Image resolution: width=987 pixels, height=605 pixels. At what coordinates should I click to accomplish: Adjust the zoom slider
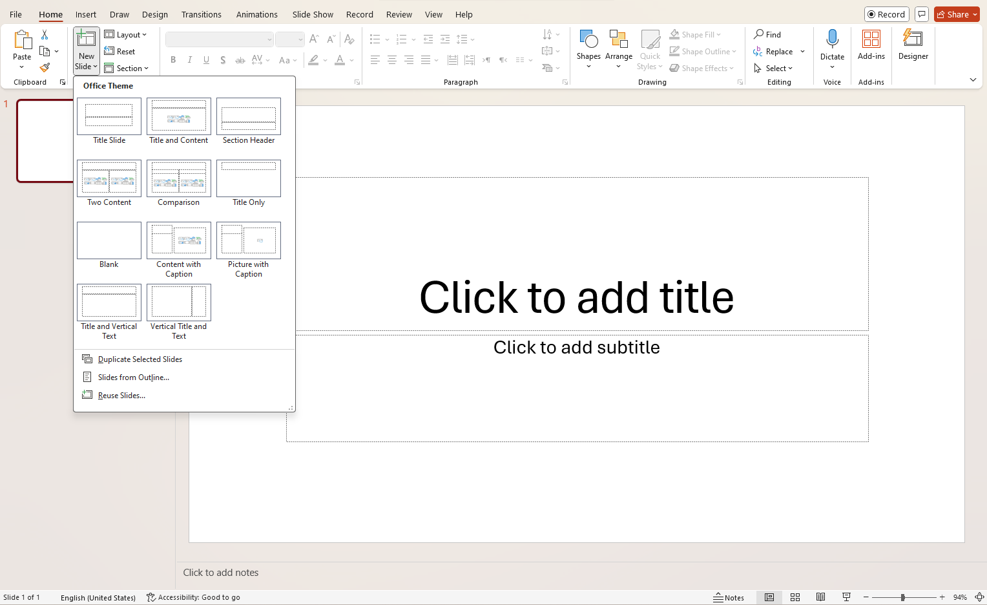[x=904, y=597]
